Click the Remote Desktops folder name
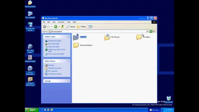Viewport: 199px width, 112px height. pyautogui.click(x=86, y=45)
